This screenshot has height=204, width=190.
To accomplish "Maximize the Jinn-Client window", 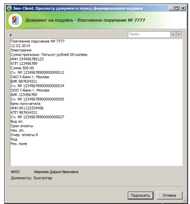I will [177, 8].
